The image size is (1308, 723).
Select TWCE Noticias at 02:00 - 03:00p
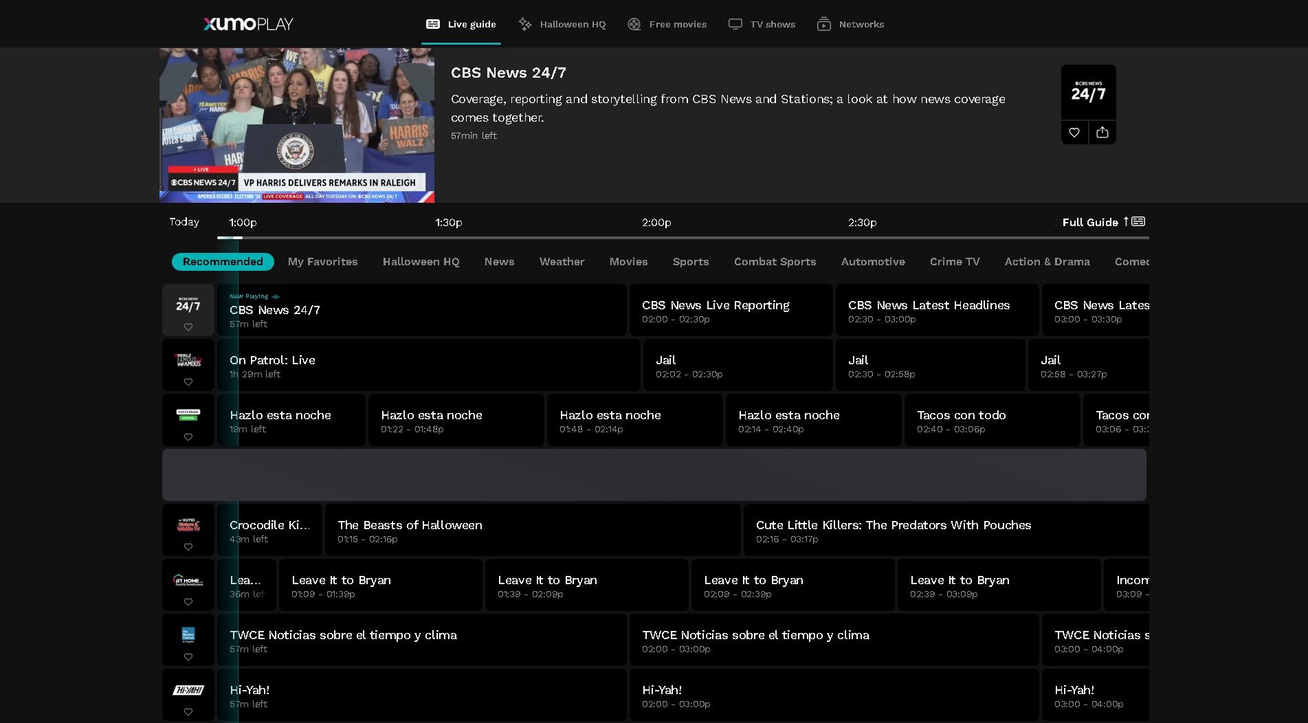coord(834,640)
